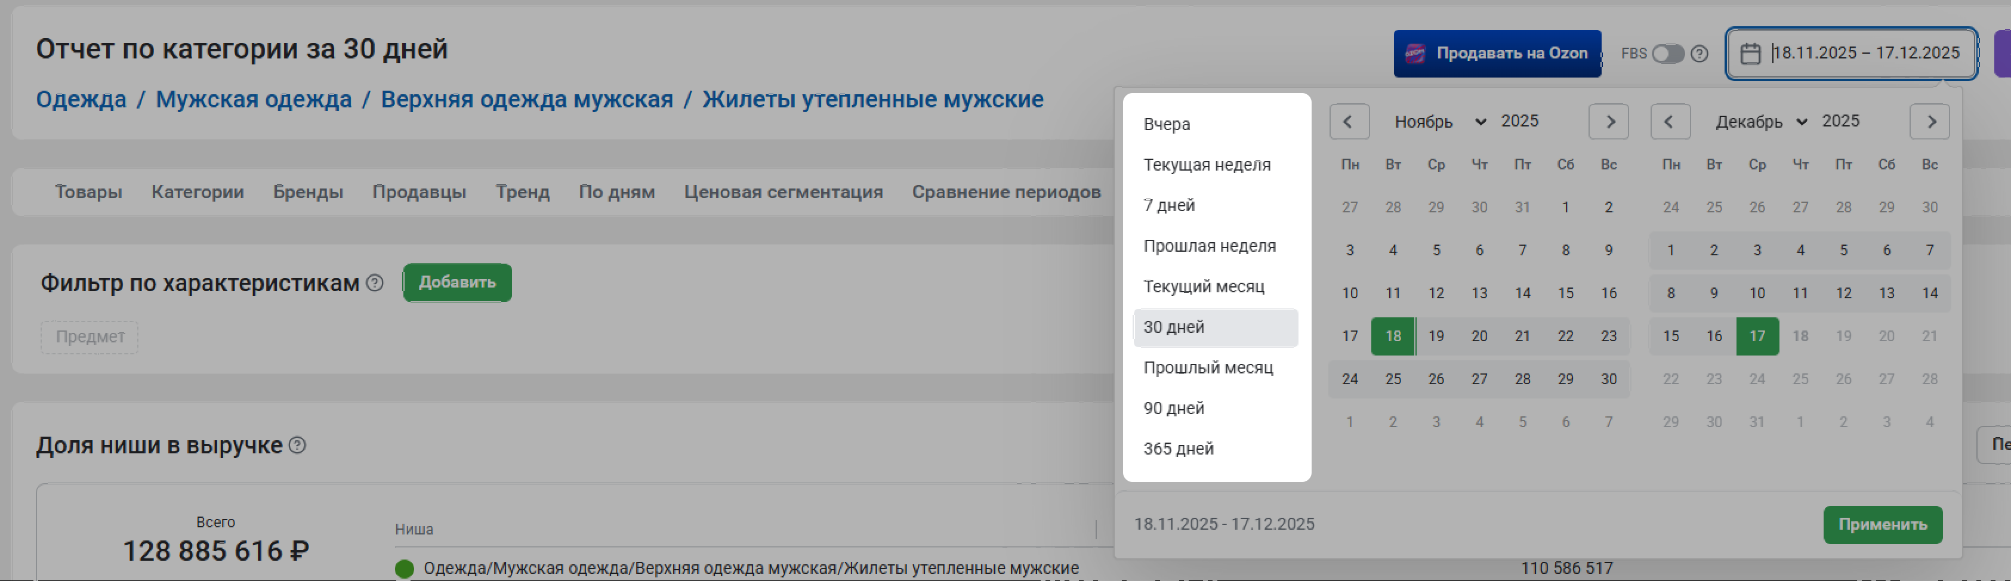This screenshot has height=581, width=2011.
Task: Open the Бренды tab
Action: 307,192
